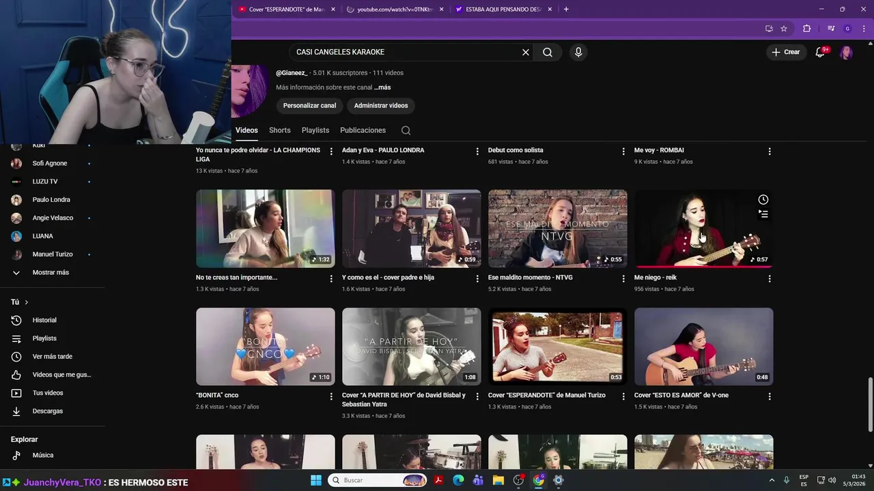The image size is (874, 491).
Task: Open new browser tab plus button
Action: [x=566, y=10]
